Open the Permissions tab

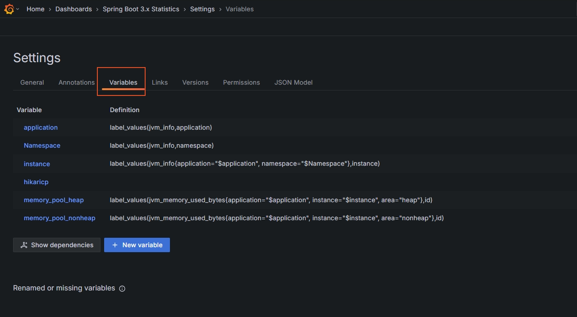[x=242, y=82]
